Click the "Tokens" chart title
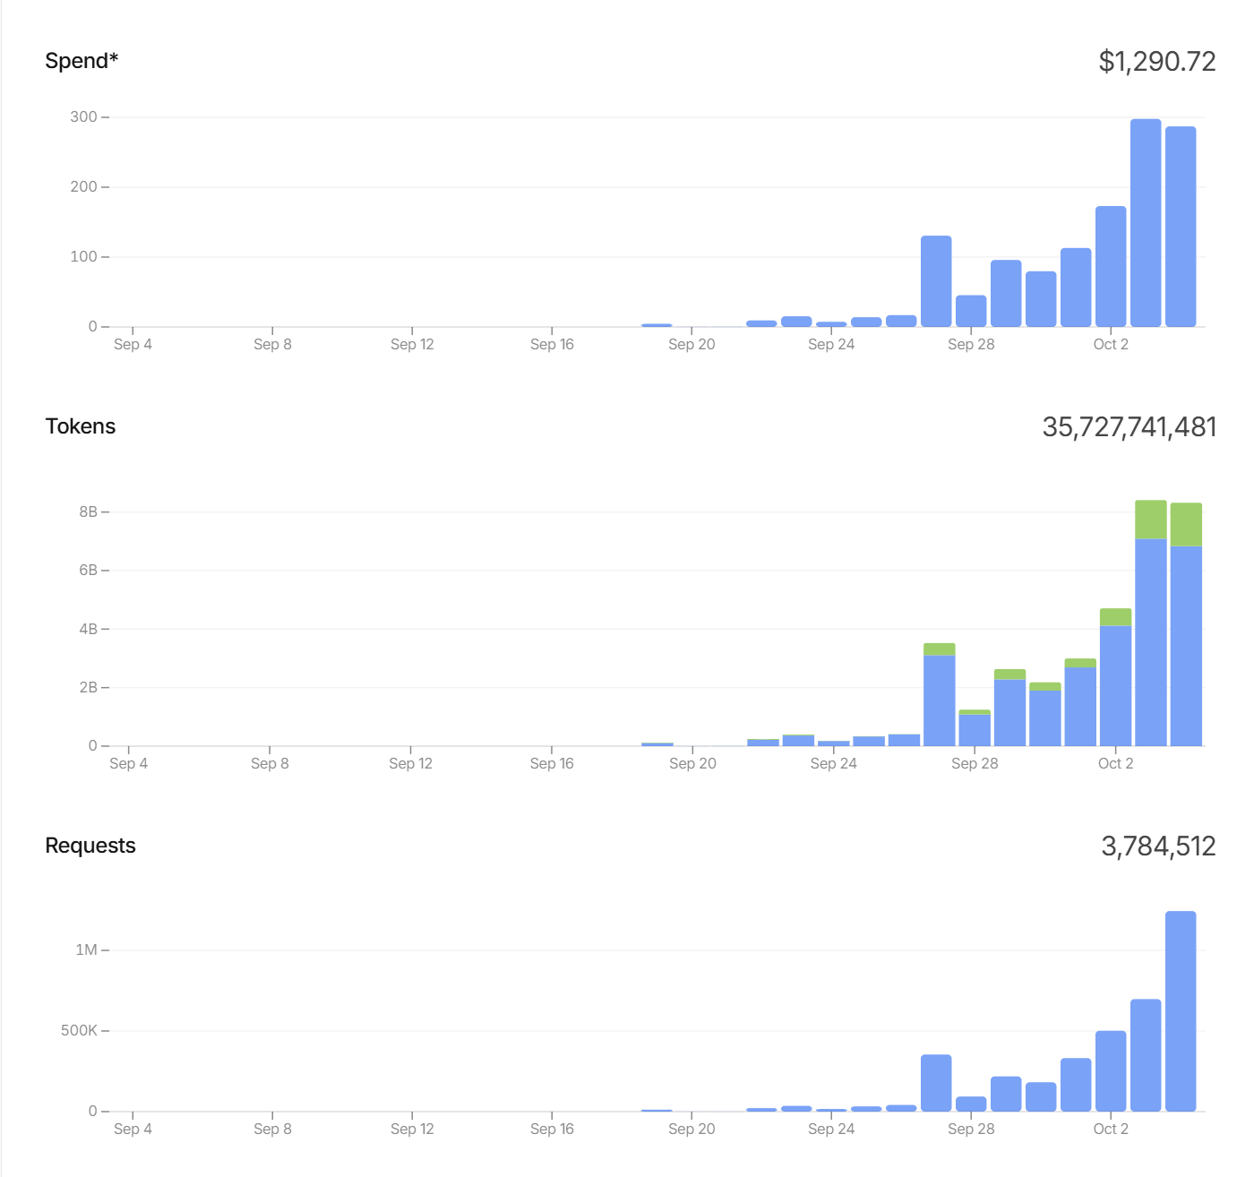 click(81, 426)
